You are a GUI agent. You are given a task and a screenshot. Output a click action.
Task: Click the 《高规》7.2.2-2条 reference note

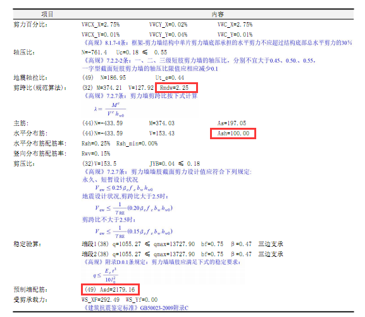[199, 61]
